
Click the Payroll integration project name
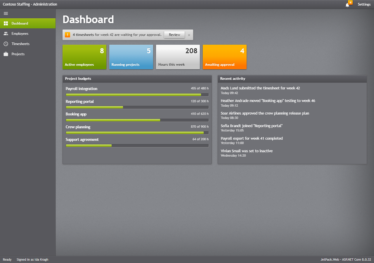coord(82,89)
